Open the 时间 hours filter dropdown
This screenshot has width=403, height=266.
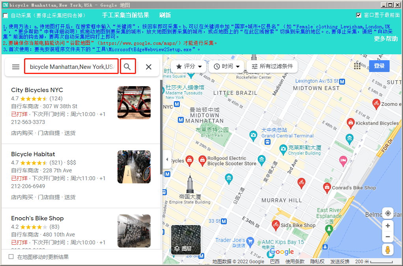[x=226, y=66]
